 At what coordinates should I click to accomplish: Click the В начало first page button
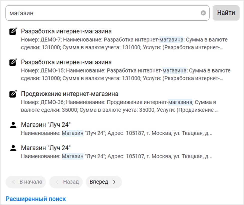[26, 182]
